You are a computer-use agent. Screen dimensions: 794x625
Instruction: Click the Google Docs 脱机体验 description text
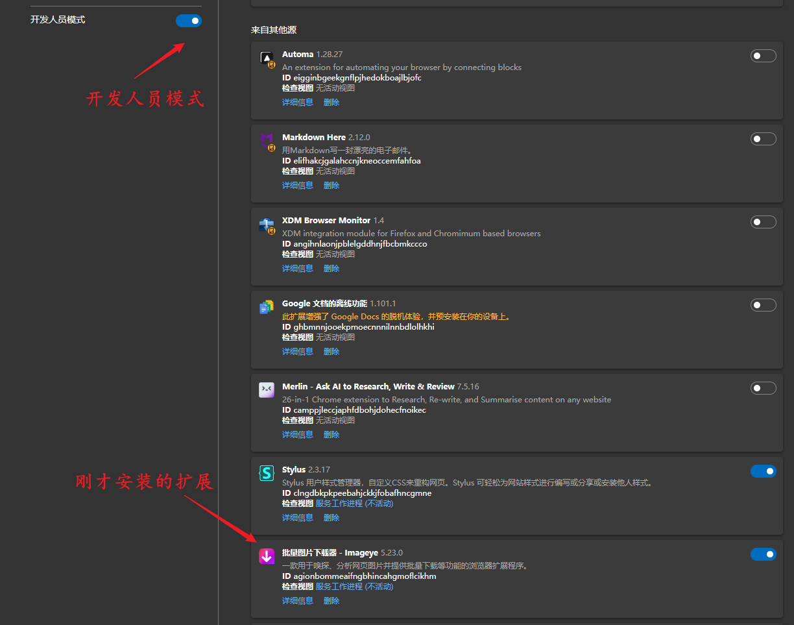[396, 317]
